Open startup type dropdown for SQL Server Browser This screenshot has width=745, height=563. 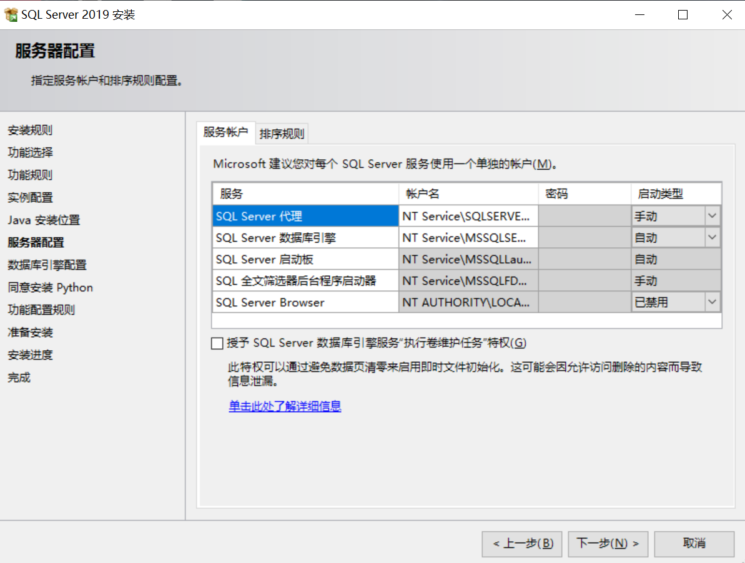click(x=712, y=302)
